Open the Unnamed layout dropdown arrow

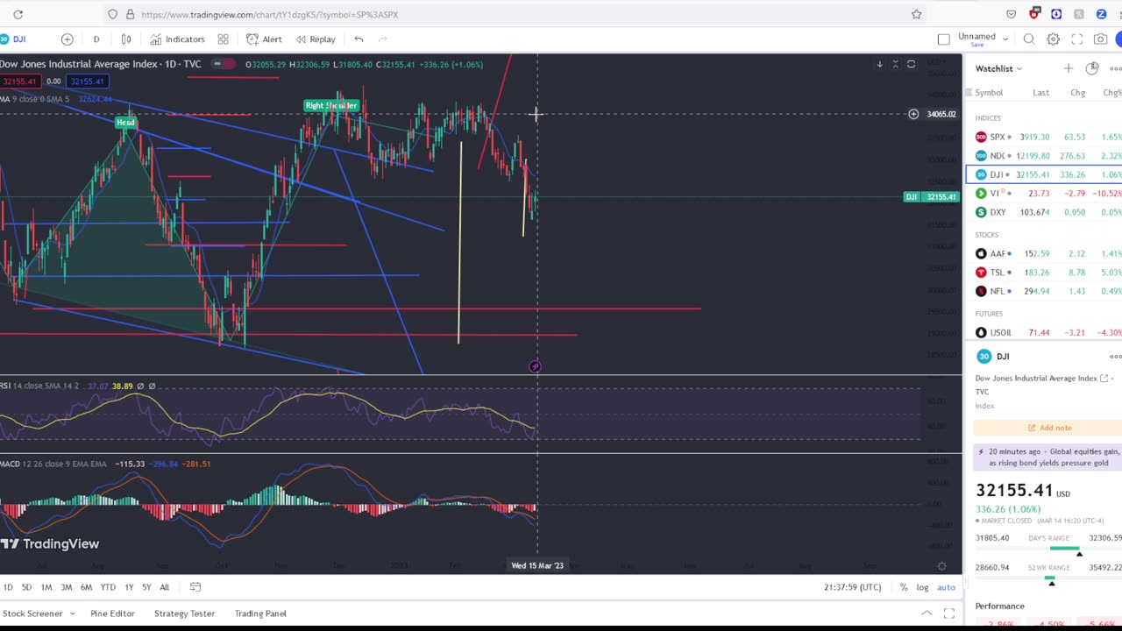1005,39
